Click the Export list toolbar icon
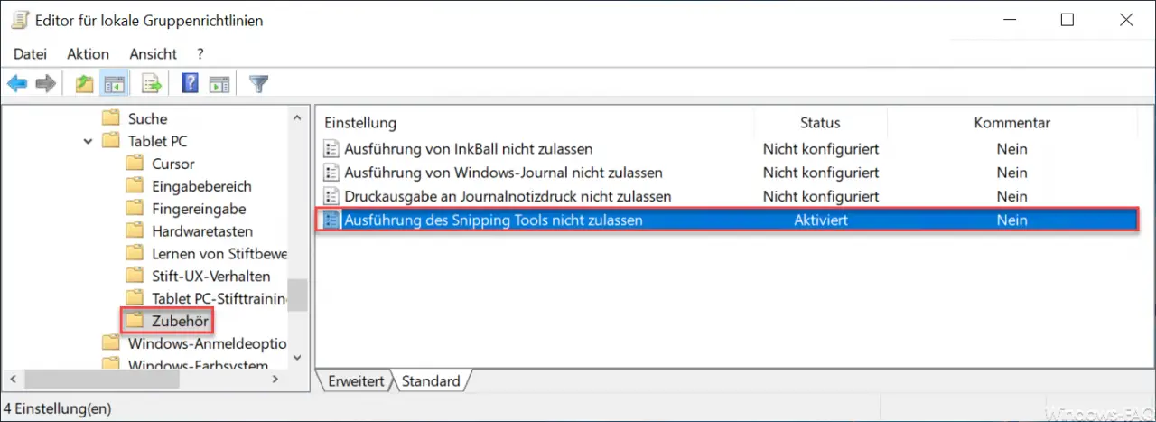Image resolution: width=1156 pixels, height=422 pixels. click(x=151, y=84)
